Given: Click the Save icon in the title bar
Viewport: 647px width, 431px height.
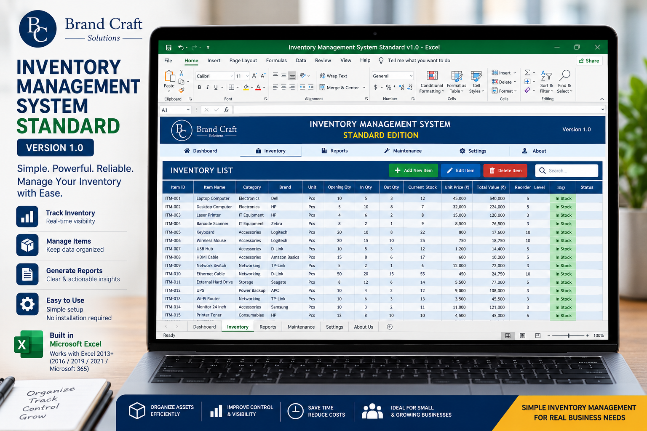Looking at the screenshot, I should click(168, 48).
